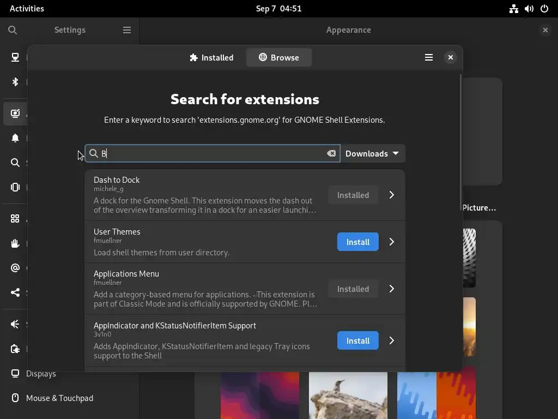Switch to the Installed tab

click(x=211, y=57)
